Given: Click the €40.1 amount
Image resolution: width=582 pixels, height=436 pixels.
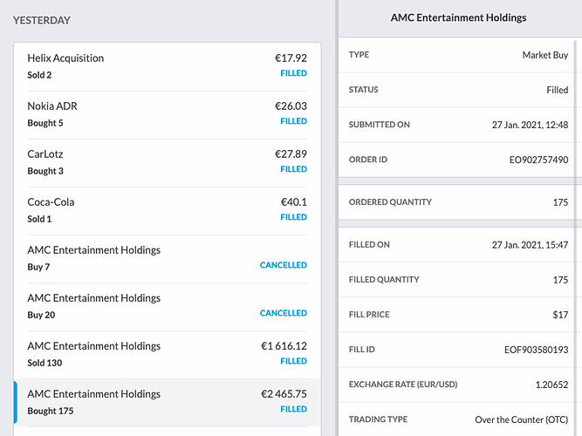Looking at the screenshot, I should (x=293, y=201).
